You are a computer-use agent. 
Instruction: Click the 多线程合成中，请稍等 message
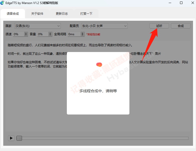coord(98,91)
